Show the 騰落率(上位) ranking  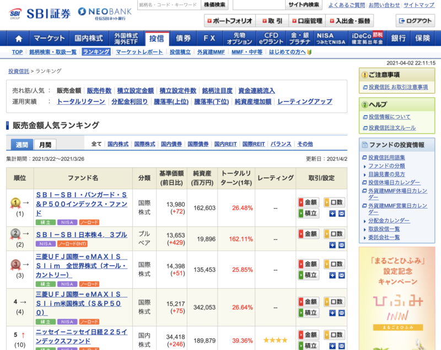(x=171, y=102)
